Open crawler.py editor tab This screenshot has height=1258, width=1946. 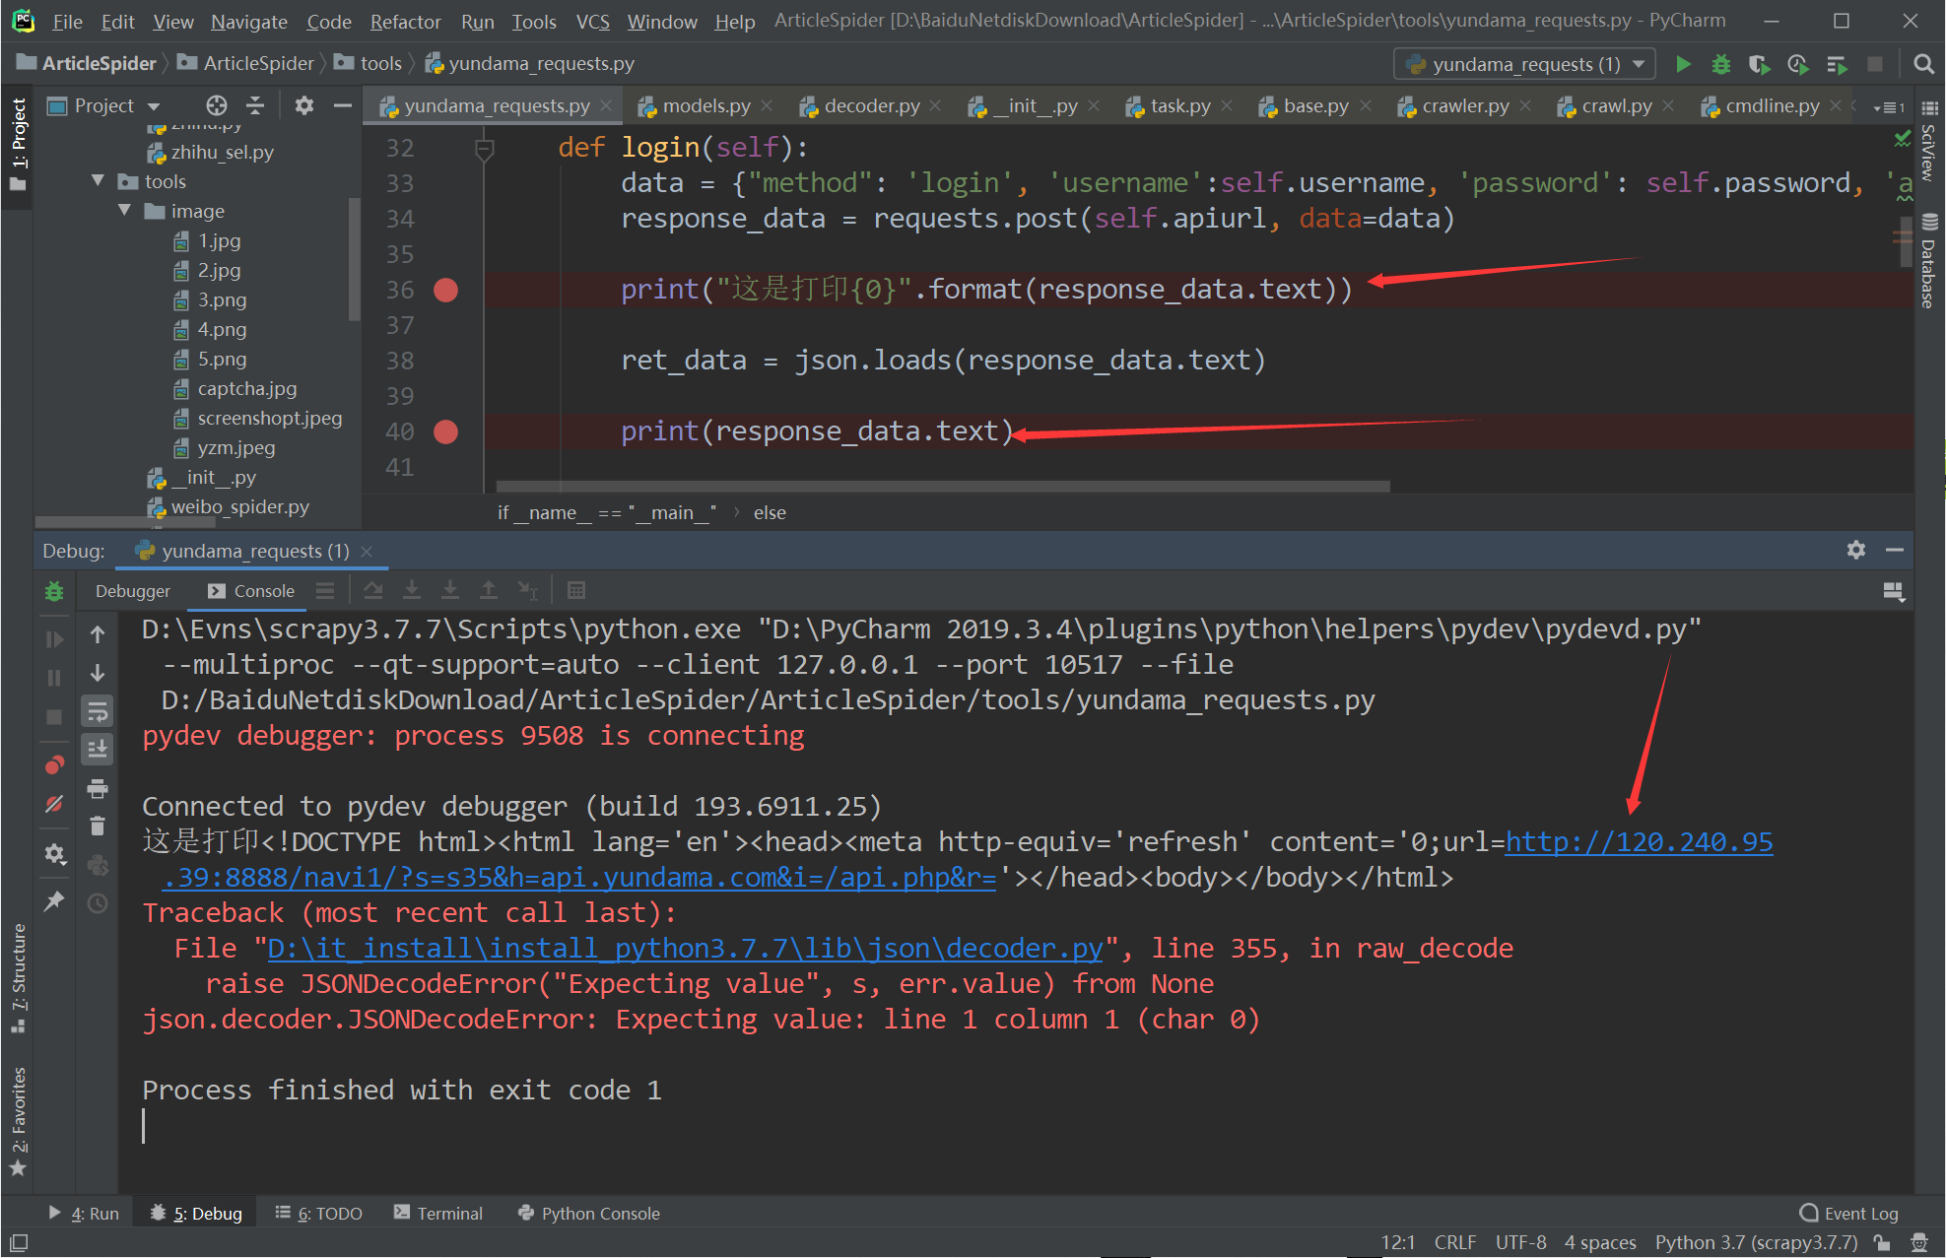click(1465, 105)
